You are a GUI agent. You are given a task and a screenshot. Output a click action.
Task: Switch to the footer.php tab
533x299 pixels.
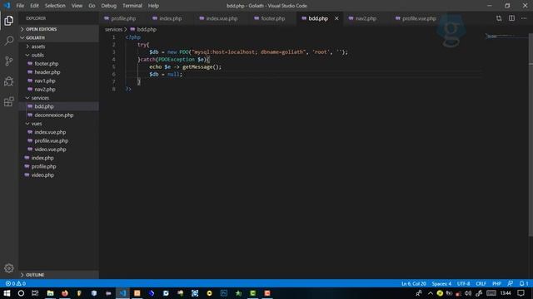[273, 18]
